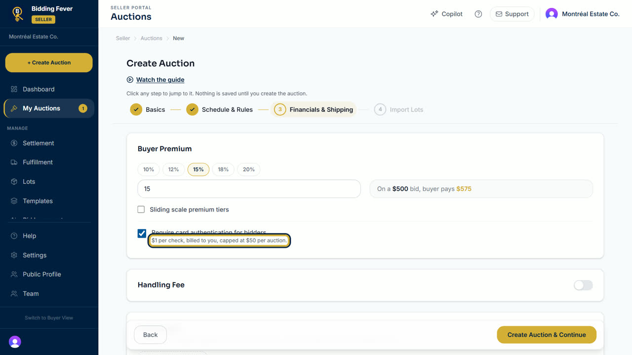Select the 20% premium preset
This screenshot has width=632, height=355.
click(x=249, y=169)
